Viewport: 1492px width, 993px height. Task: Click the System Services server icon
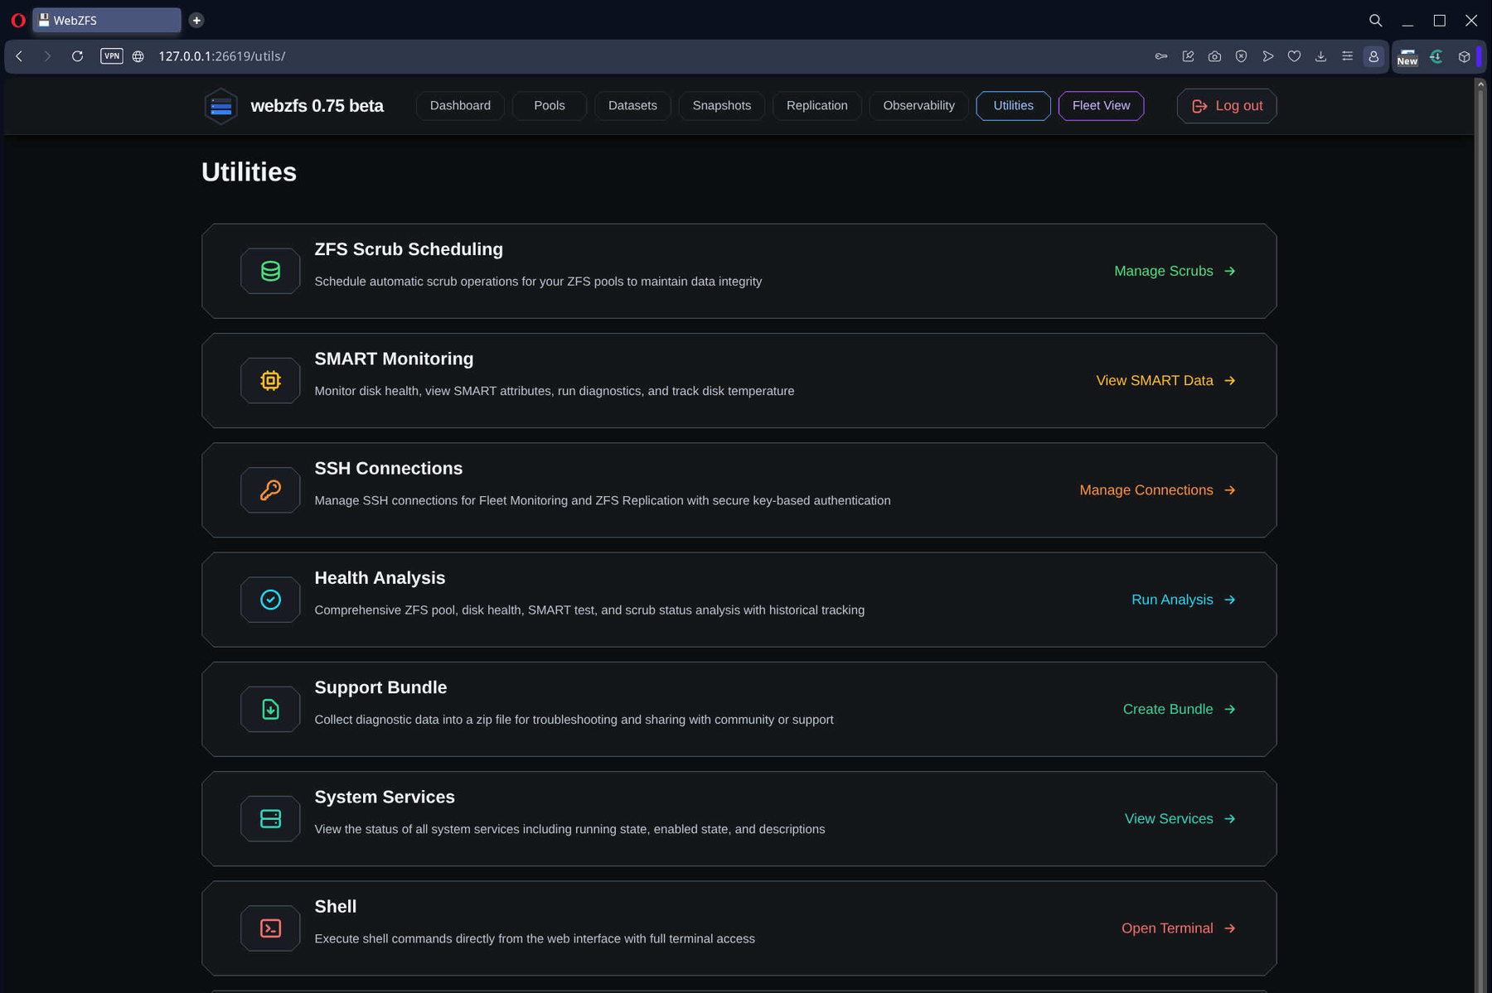pyautogui.click(x=270, y=818)
